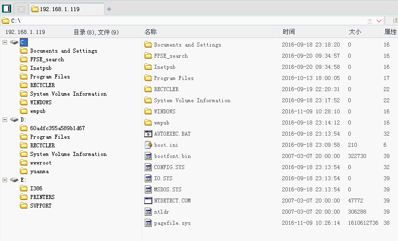Select wmpub folder in the tree
Viewport: 398px width, 241px height.
coord(38,111)
